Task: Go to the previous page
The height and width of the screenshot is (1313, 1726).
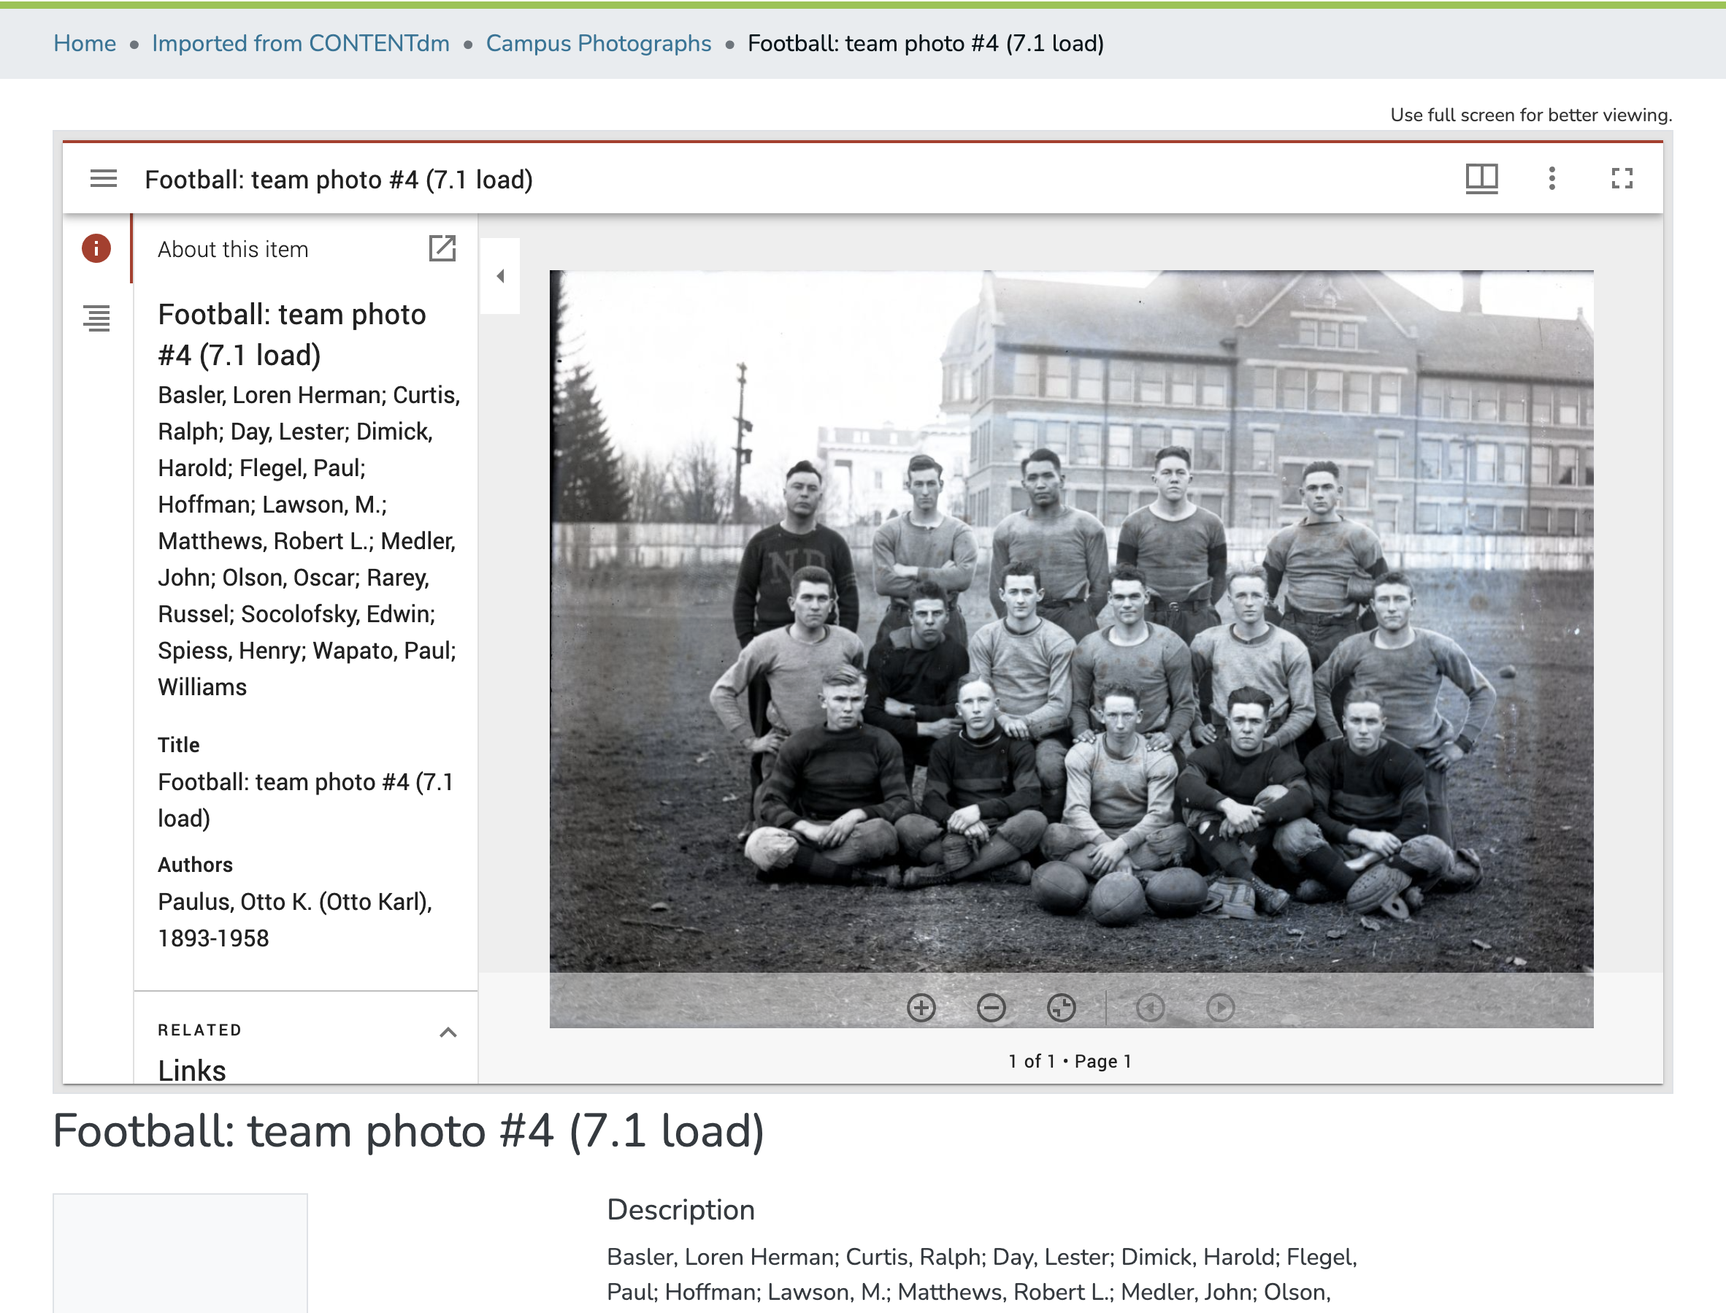Action: click(x=1150, y=1008)
